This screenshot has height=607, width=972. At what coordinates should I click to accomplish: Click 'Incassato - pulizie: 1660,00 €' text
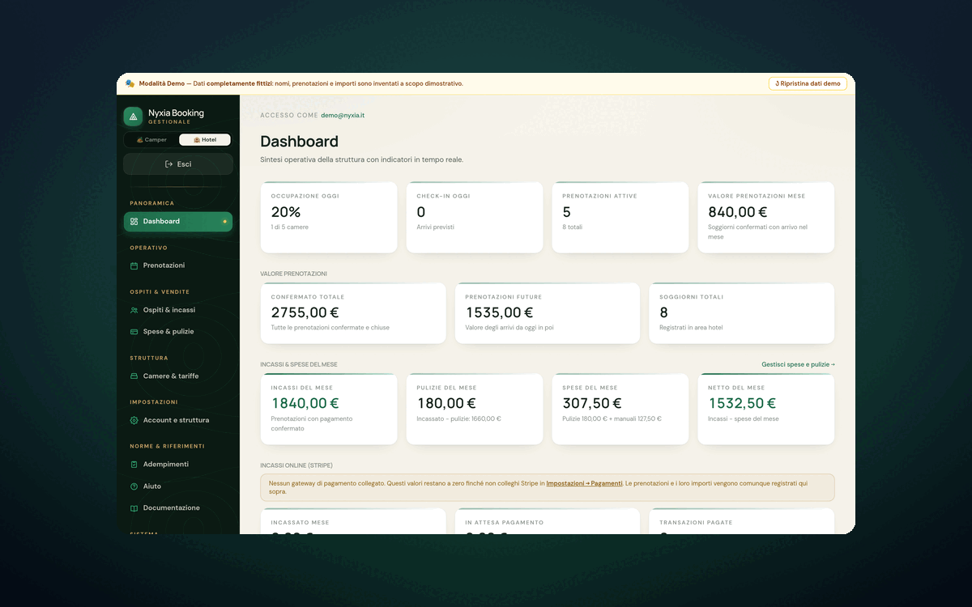tap(459, 419)
